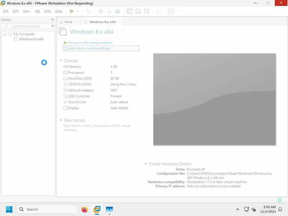The image size is (288, 216).
Task: Click the VM screen preview thumbnail
Action: (x=214, y=99)
